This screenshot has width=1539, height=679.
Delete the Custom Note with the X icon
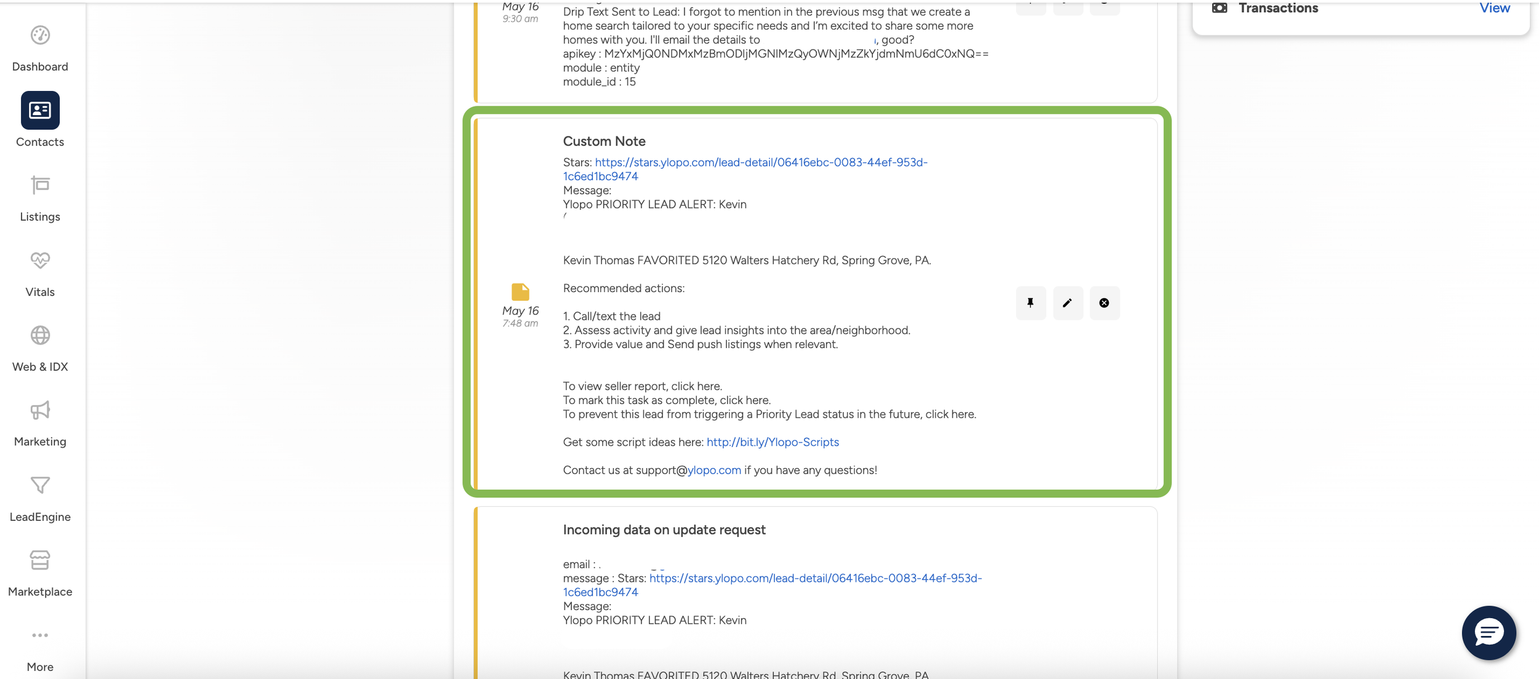1104,303
